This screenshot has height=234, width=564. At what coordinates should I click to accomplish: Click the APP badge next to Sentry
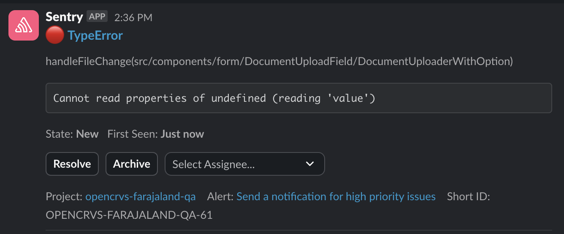(x=98, y=17)
